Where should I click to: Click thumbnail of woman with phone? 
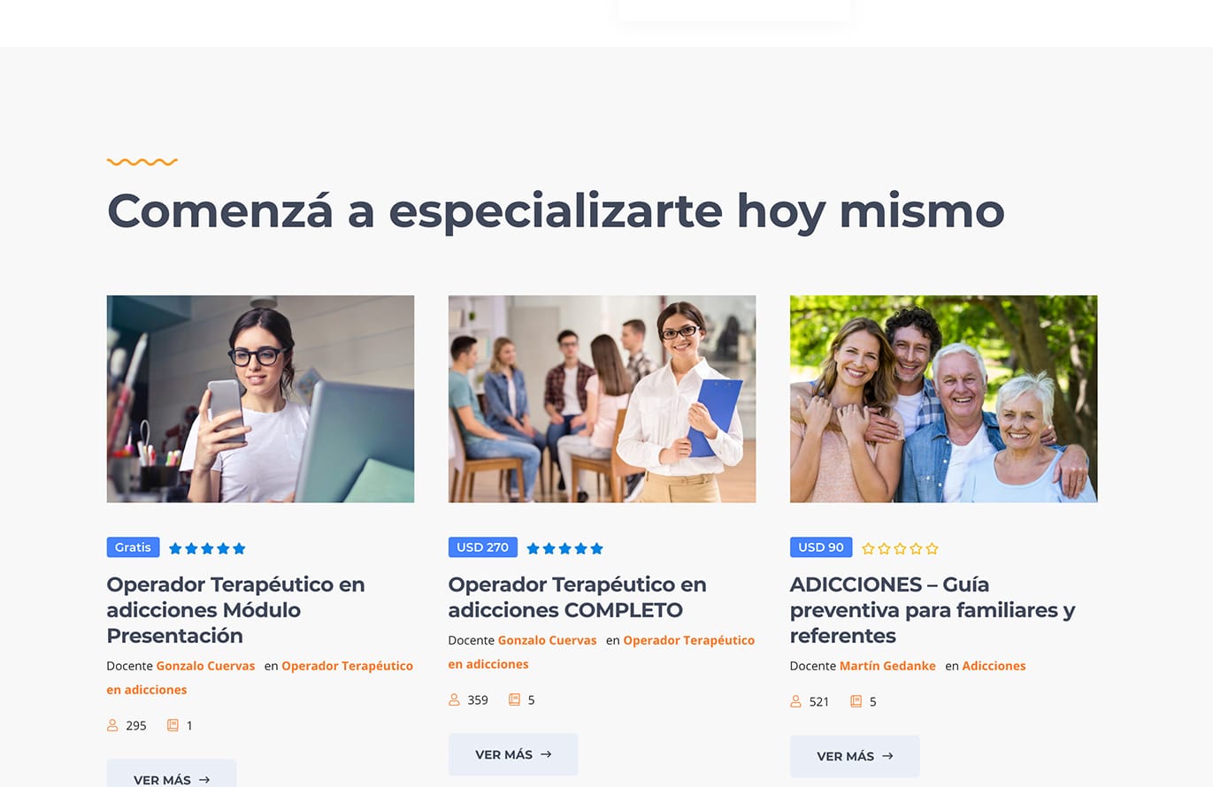260,399
